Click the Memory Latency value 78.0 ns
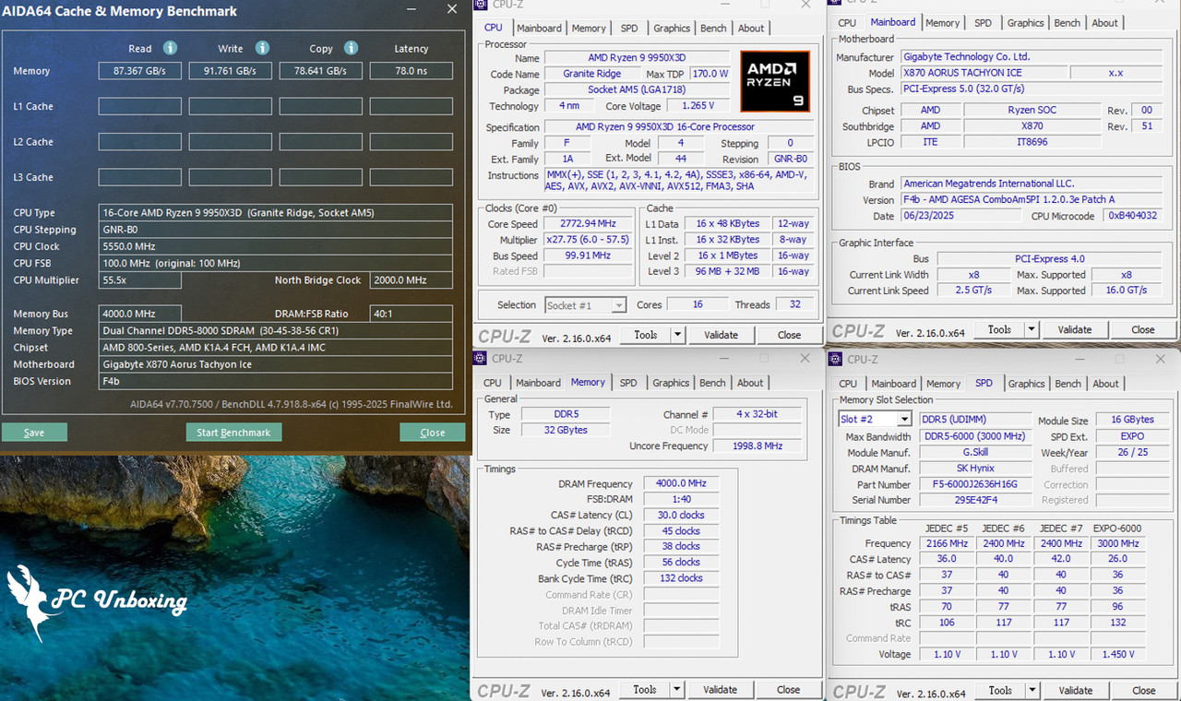The height and width of the screenshot is (701, 1181). click(x=412, y=71)
